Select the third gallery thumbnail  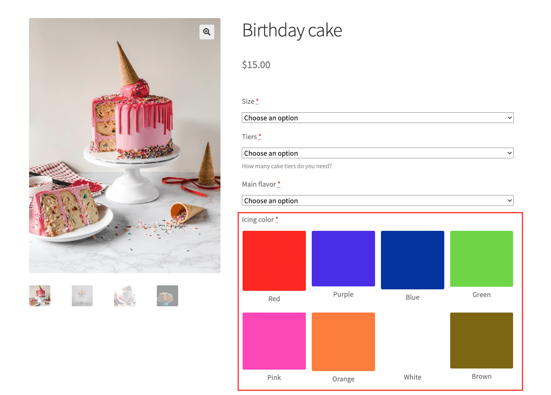(125, 296)
